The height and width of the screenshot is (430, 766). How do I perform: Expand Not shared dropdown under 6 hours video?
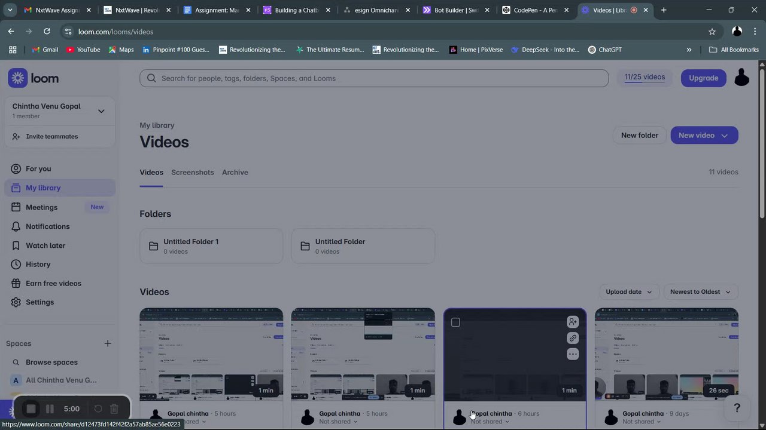tap(490, 422)
